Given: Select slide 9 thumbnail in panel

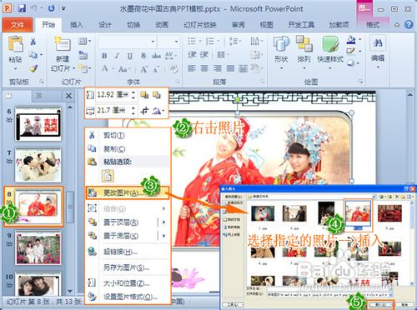Looking at the screenshot, I should click(x=38, y=248).
